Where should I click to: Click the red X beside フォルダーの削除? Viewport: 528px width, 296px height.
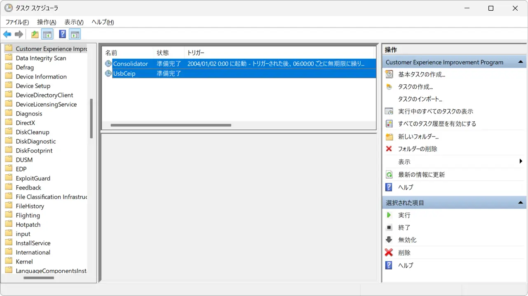(x=389, y=149)
